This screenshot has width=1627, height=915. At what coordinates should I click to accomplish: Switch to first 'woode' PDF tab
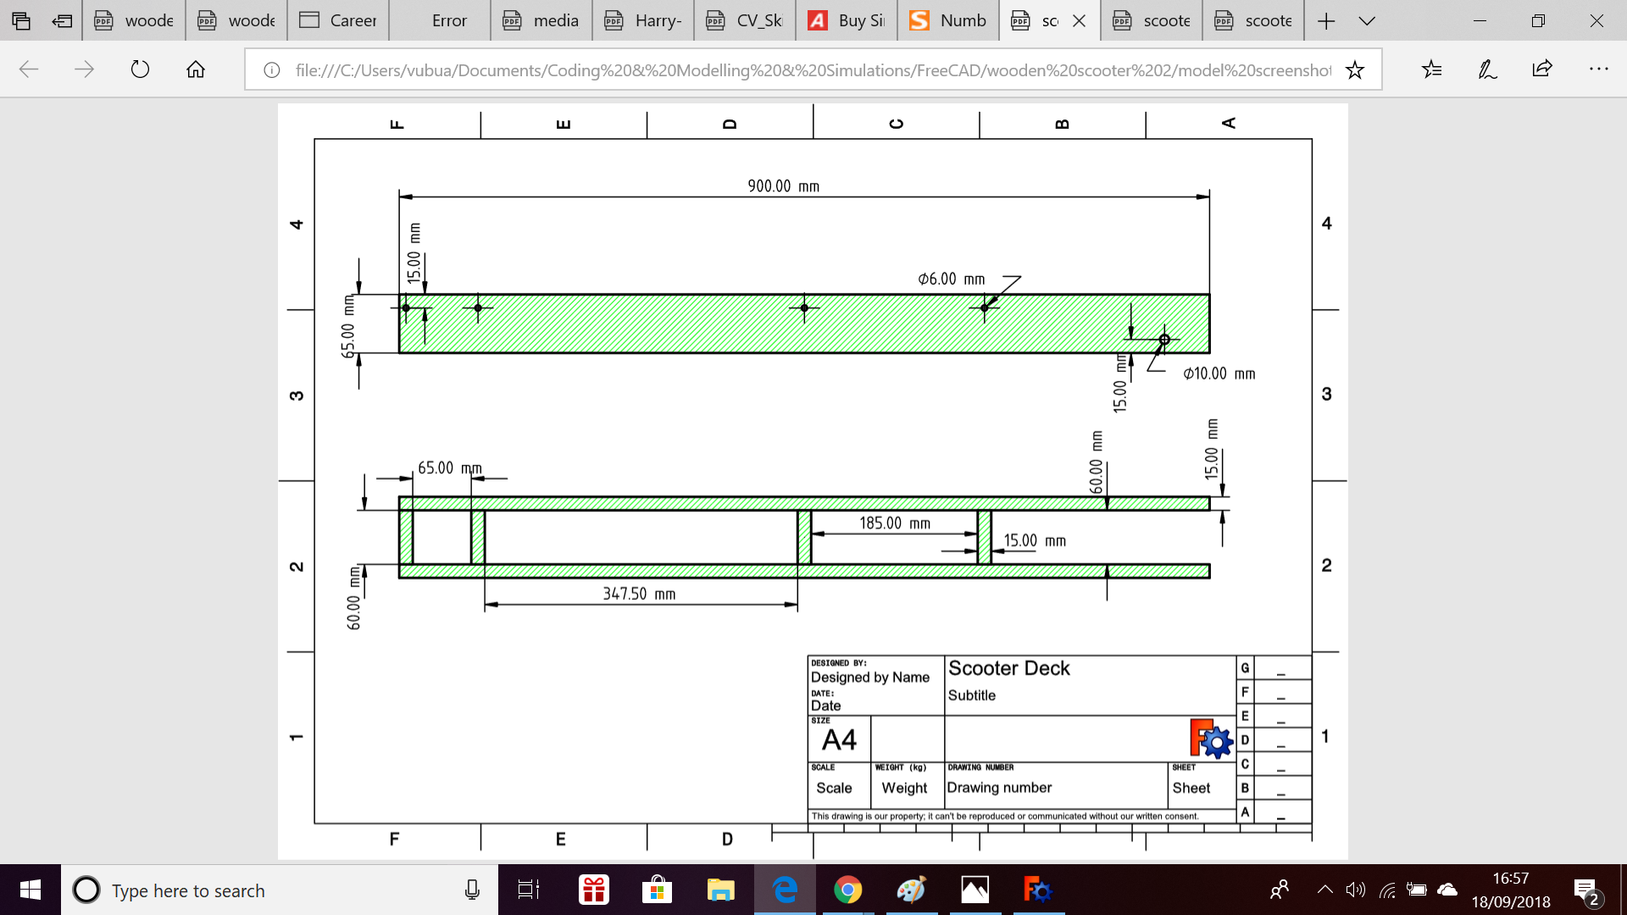pos(134,20)
